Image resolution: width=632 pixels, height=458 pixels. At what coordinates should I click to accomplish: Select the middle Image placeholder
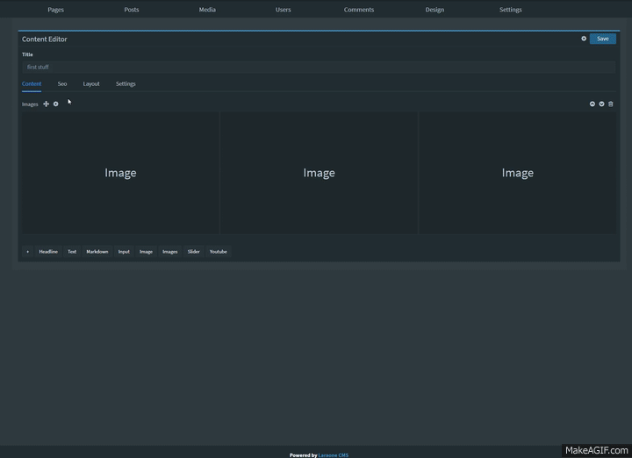click(319, 173)
